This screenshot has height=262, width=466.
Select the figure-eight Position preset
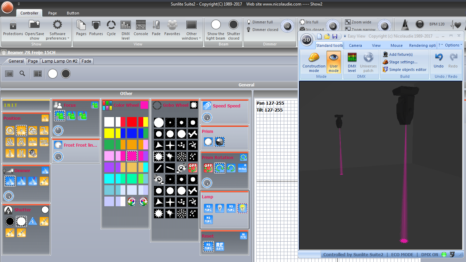pyautogui.click(x=21, y=142)
